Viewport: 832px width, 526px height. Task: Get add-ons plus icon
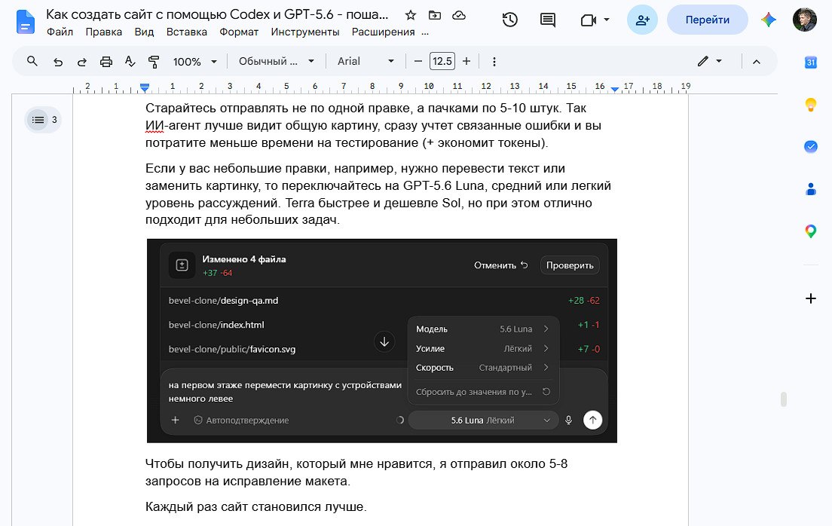click(810, 298)
